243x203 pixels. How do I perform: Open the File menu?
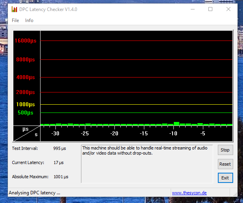[15, 20]
